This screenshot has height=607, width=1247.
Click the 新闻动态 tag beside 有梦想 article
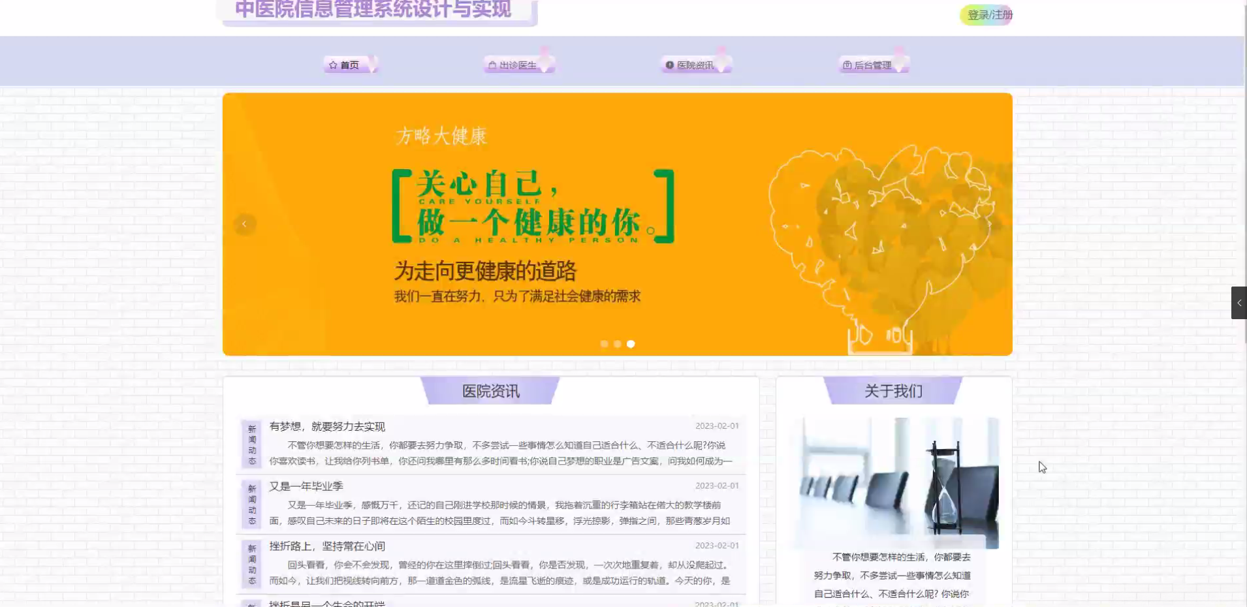tap(252, 444)
